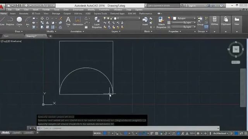The height and width of the screenshot is (139, 248).
Task: Toggle transparency display in status bar
Action: 157,133
